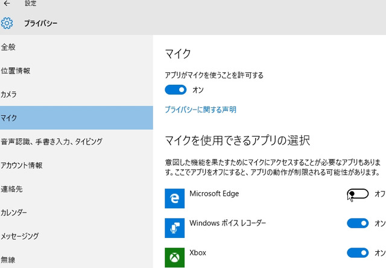
Task: Disable microphone for Xbox
Action: (x=358, y=253)
